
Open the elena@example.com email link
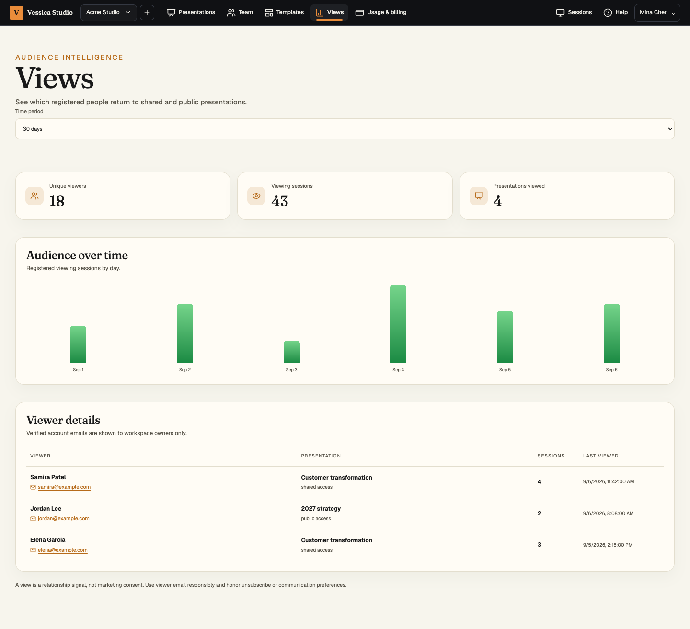click(x=63, y=550)
